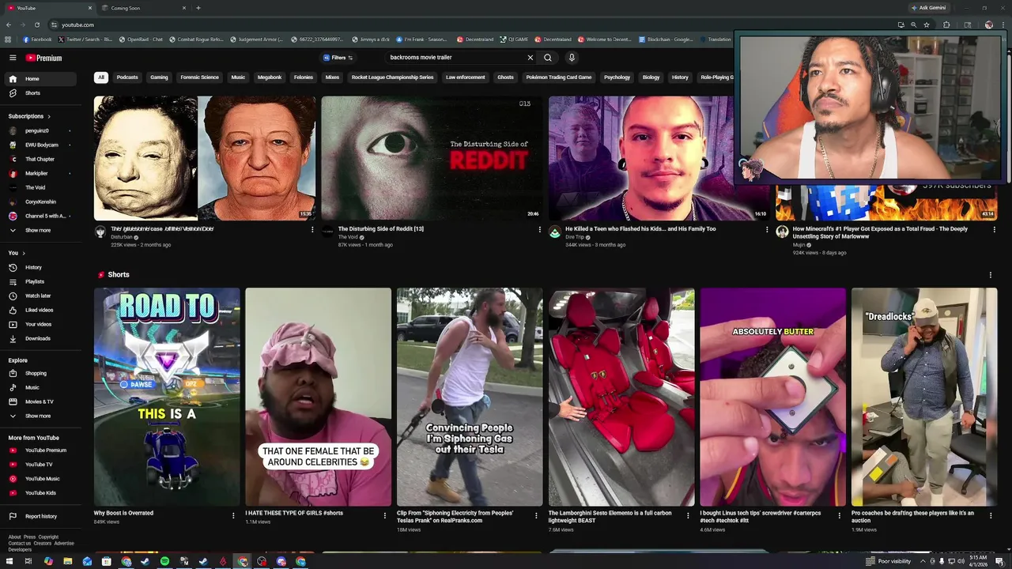
Task: Clear the search text with the X
Action: click(531, 58)
